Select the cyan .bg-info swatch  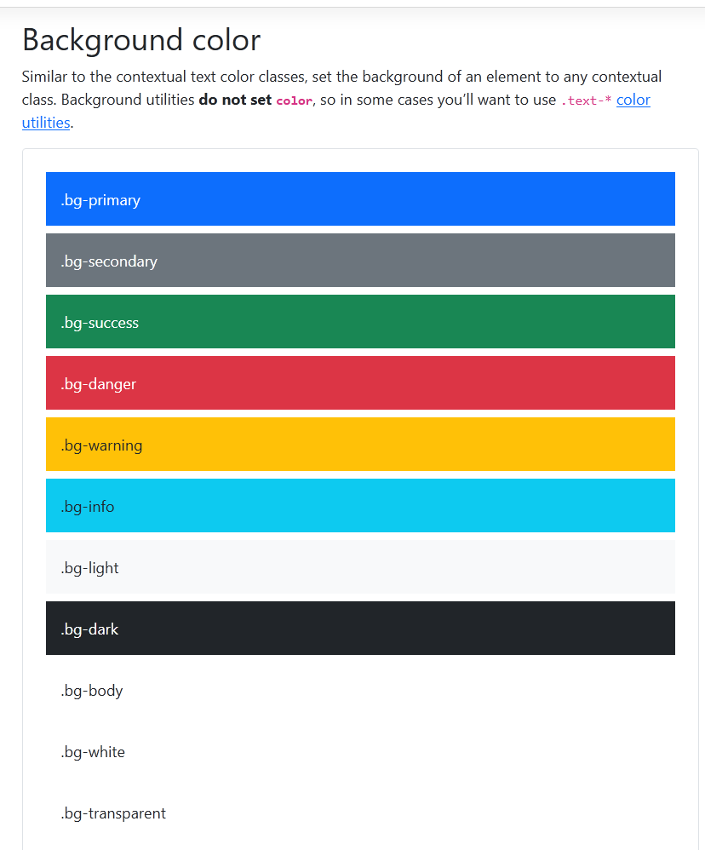pos(360,505)
